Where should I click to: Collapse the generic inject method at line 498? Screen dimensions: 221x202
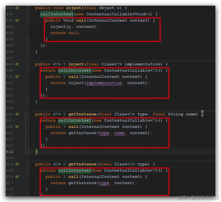click(28, 64)
